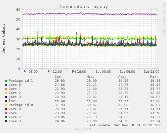The image size is (167, 133).
Task: Click the dark green Core 2 legend swatch
Action: pos(6,117)
